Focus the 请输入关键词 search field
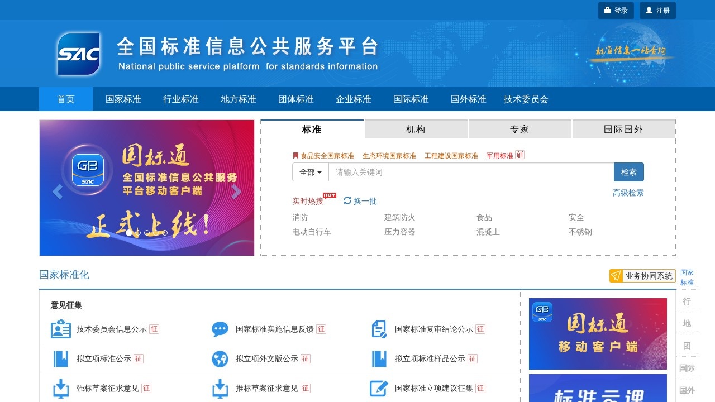 [471, 172]
